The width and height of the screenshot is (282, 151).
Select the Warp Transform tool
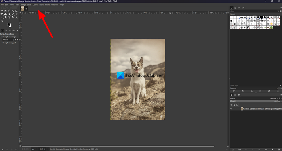pyautogui.click(x=6, y=14)
